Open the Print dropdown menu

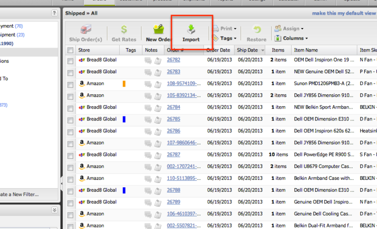(225, 29)
